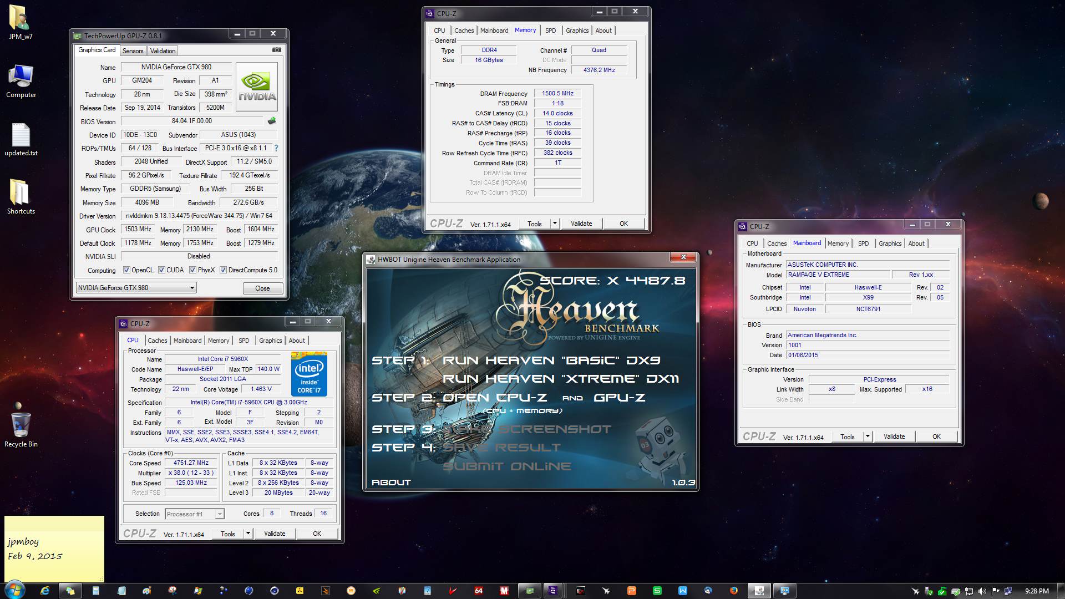Open Graphics tab in CPU-Z Mainboard window
1065x599 pixels.
890,243
